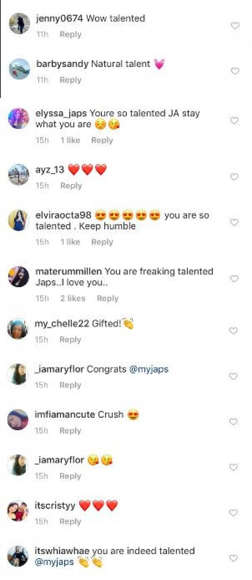252x580 pixels.
Task: Open @myjaps mention in itswhiawhae's comment
Action: 54,562
